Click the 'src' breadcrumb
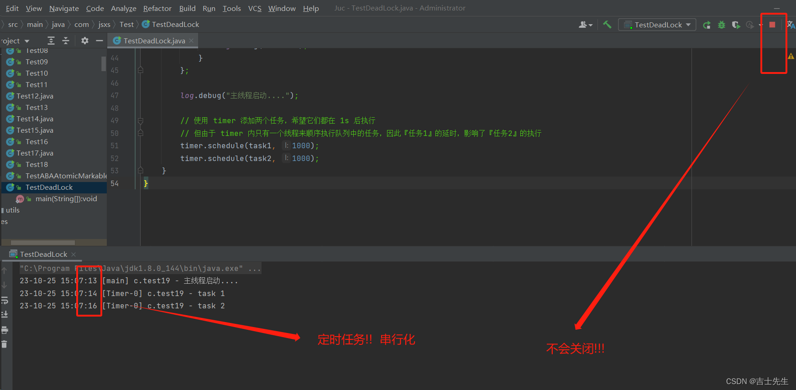Image resolution: width=796 pixels, height=390 pixels. tap(13, 25)
